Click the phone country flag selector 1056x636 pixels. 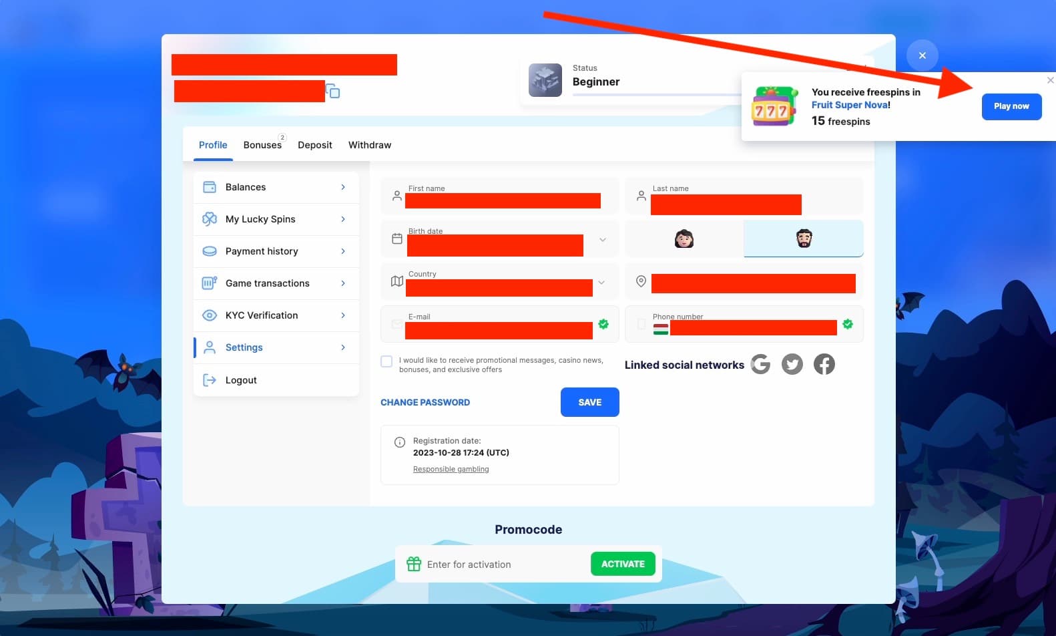click(661, 329)
